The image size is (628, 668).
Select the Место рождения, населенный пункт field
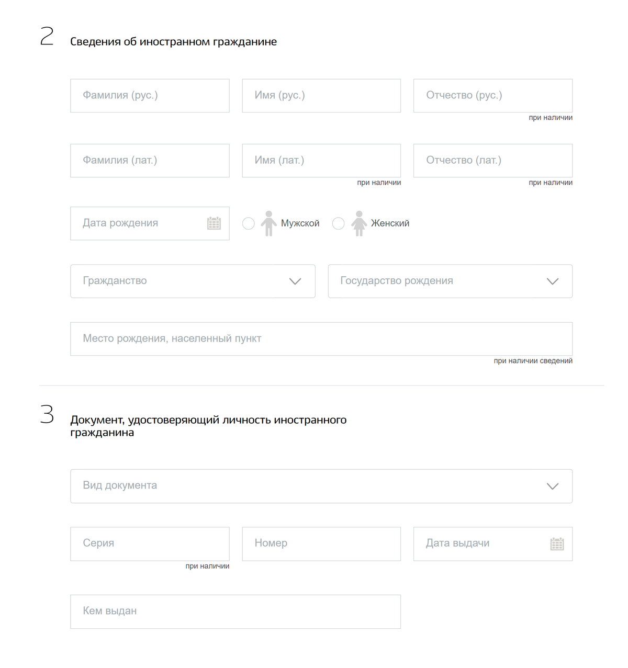pos(321,338)
